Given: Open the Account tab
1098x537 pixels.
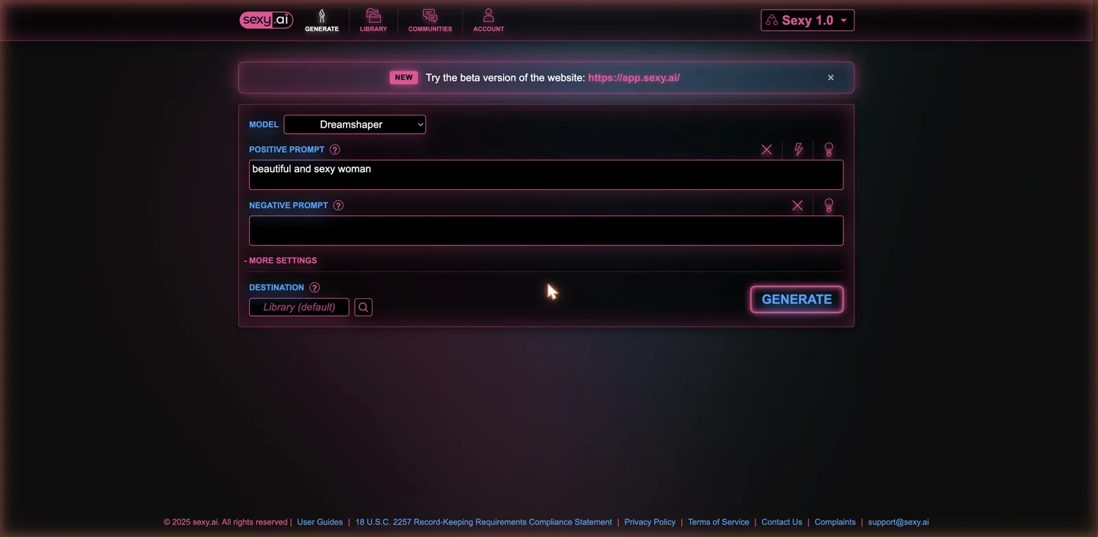Looking at the screenshot, I should click(x=489, y=21).
